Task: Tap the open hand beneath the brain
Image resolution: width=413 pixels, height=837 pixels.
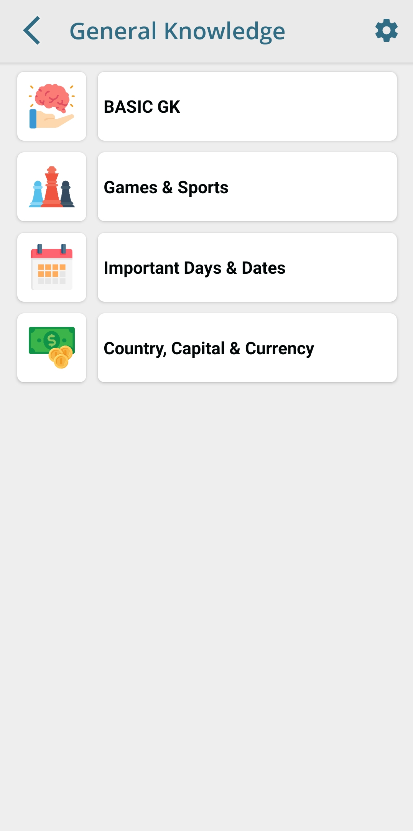Action: coord(54,120)
